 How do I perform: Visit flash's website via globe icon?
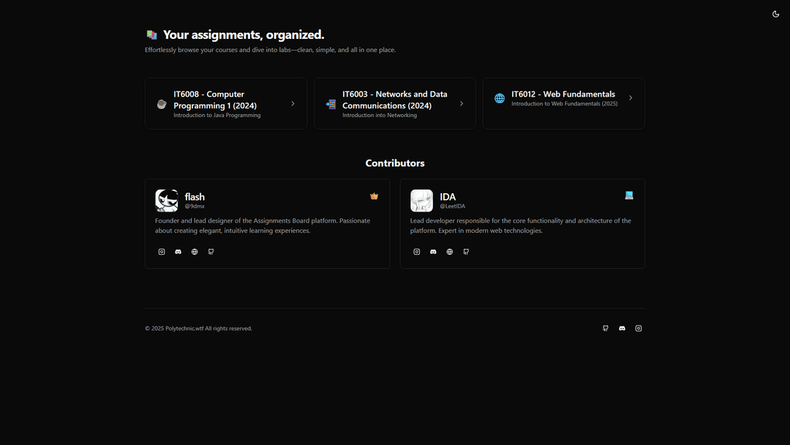pyautogui.click(x=195, y=251)
